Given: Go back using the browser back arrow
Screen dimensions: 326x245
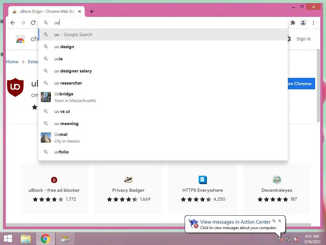Looking at the screenshot, I should tap(13, 23).
